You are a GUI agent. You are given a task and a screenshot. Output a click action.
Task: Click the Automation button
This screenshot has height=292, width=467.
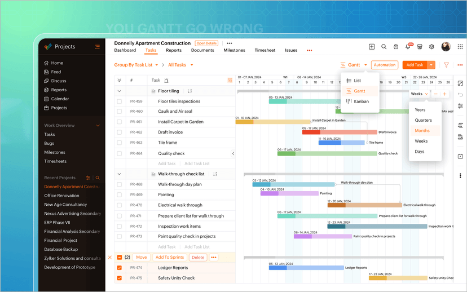385,65
